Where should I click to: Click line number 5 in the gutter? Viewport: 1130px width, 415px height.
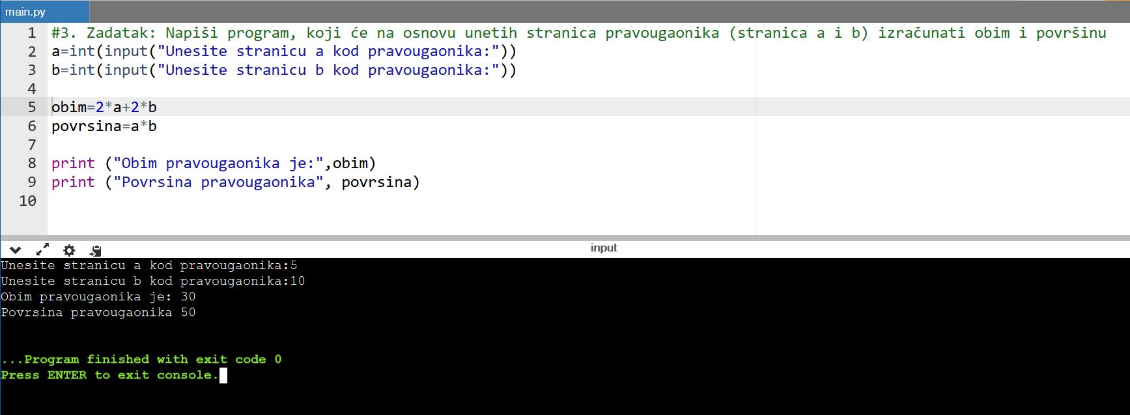(32, 107)
